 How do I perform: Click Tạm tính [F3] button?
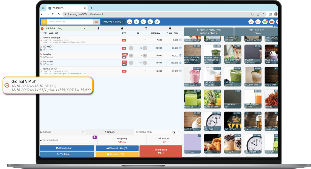[117, 154]
